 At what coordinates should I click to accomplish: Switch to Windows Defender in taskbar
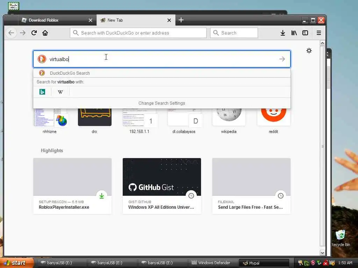(x=214, y=263)
